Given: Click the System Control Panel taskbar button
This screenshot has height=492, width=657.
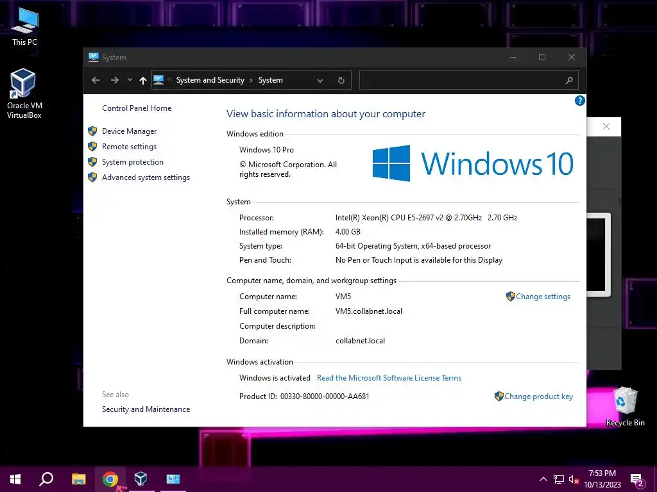Looking at the screenshot, I should (173, 479).
